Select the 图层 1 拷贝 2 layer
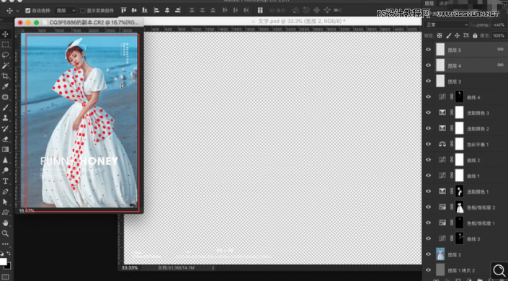Screen dimensions: 508x281 pos(465,270)
